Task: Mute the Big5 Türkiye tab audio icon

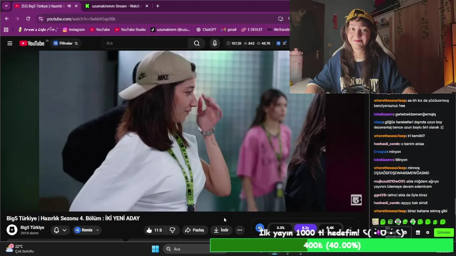Action: [x=69, y=6]
